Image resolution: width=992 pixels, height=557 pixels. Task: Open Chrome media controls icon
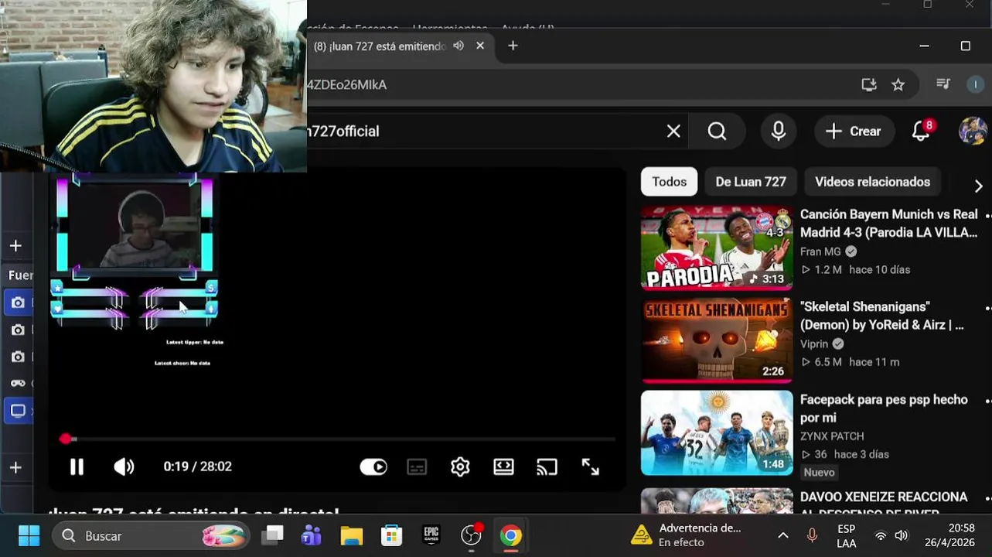pyautogui.click(x=943, y=84)
